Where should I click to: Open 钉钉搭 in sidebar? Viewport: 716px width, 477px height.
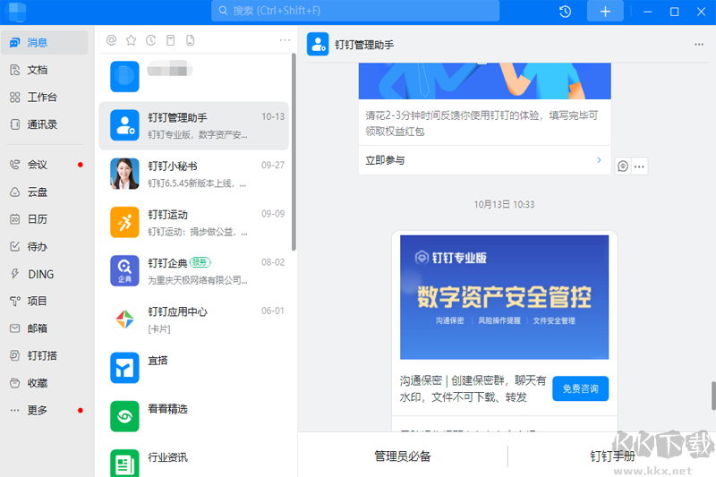click(x=44, y=355)
